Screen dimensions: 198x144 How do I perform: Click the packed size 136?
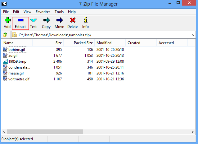pos(90,50)
